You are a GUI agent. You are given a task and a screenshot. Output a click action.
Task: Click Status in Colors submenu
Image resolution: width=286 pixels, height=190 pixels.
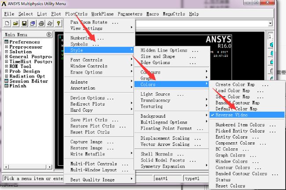[x=247, y=179]
